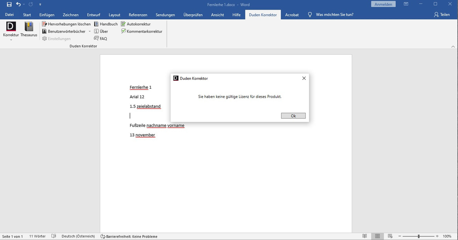Switch to Read Mode view icon
This screenshot has height=240, width=458.
point(365,236)
